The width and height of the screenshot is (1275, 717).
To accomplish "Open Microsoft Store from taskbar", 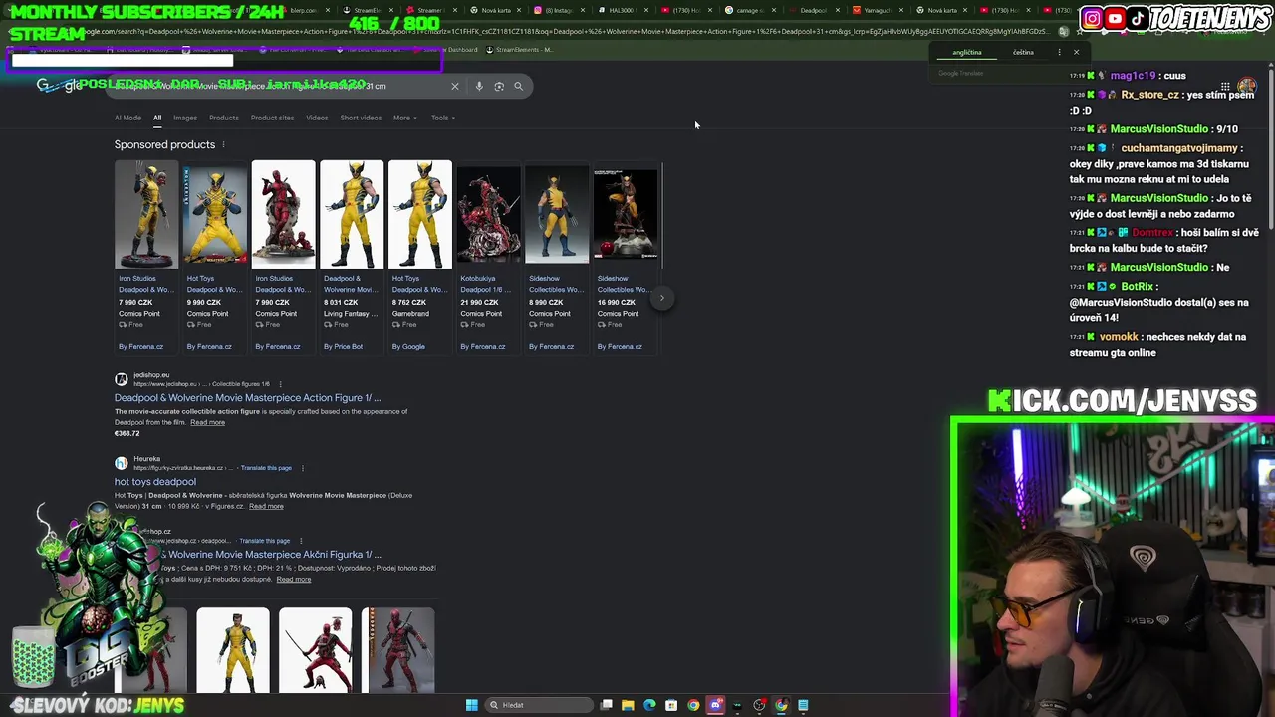I will 671,705.
